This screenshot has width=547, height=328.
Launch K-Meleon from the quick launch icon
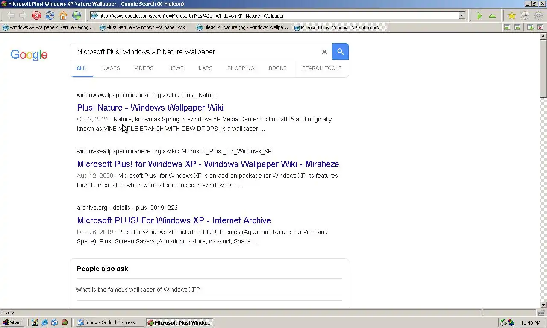tap(65, 322)
